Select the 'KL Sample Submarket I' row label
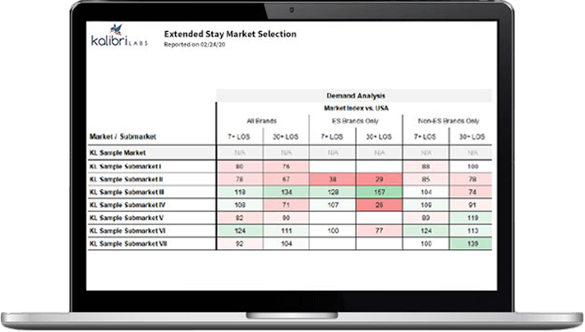Viewport: 585px width, 332px height. pyautogui.click(x=126, y=166)
